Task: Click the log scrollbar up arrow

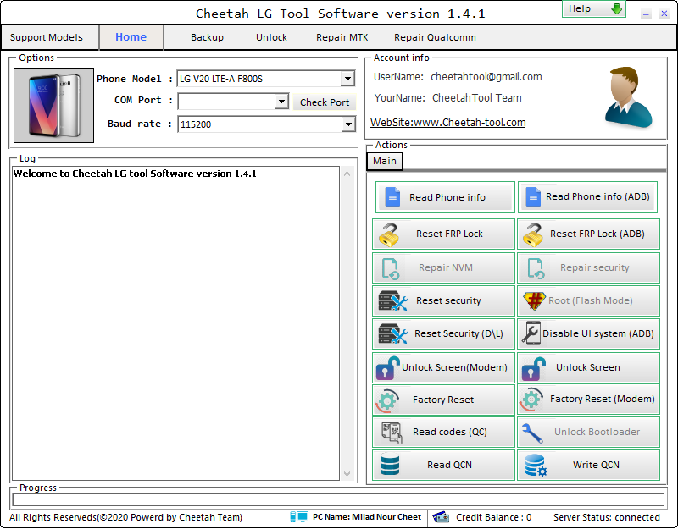Action: click(347, 174)
